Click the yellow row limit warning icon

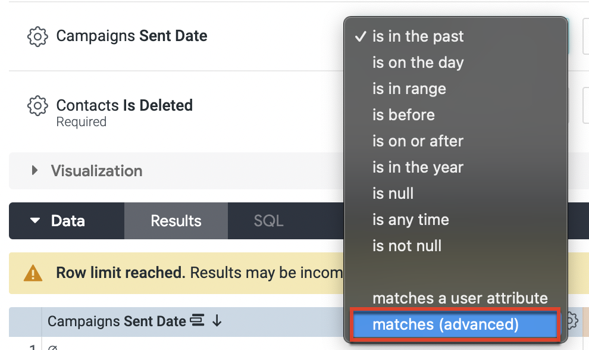(33, 273)
